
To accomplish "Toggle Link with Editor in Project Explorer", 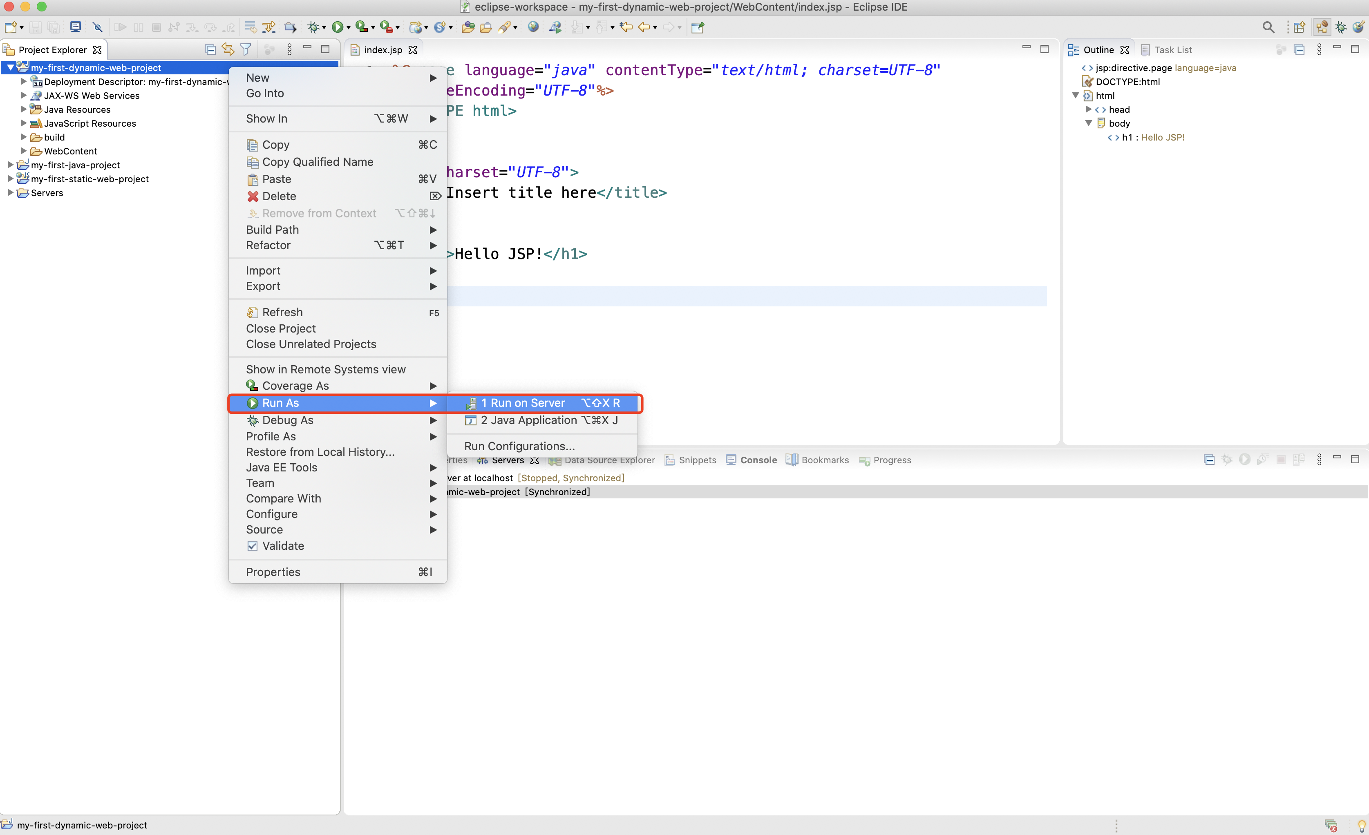I will pyautogui.click(x=228, y=49).
